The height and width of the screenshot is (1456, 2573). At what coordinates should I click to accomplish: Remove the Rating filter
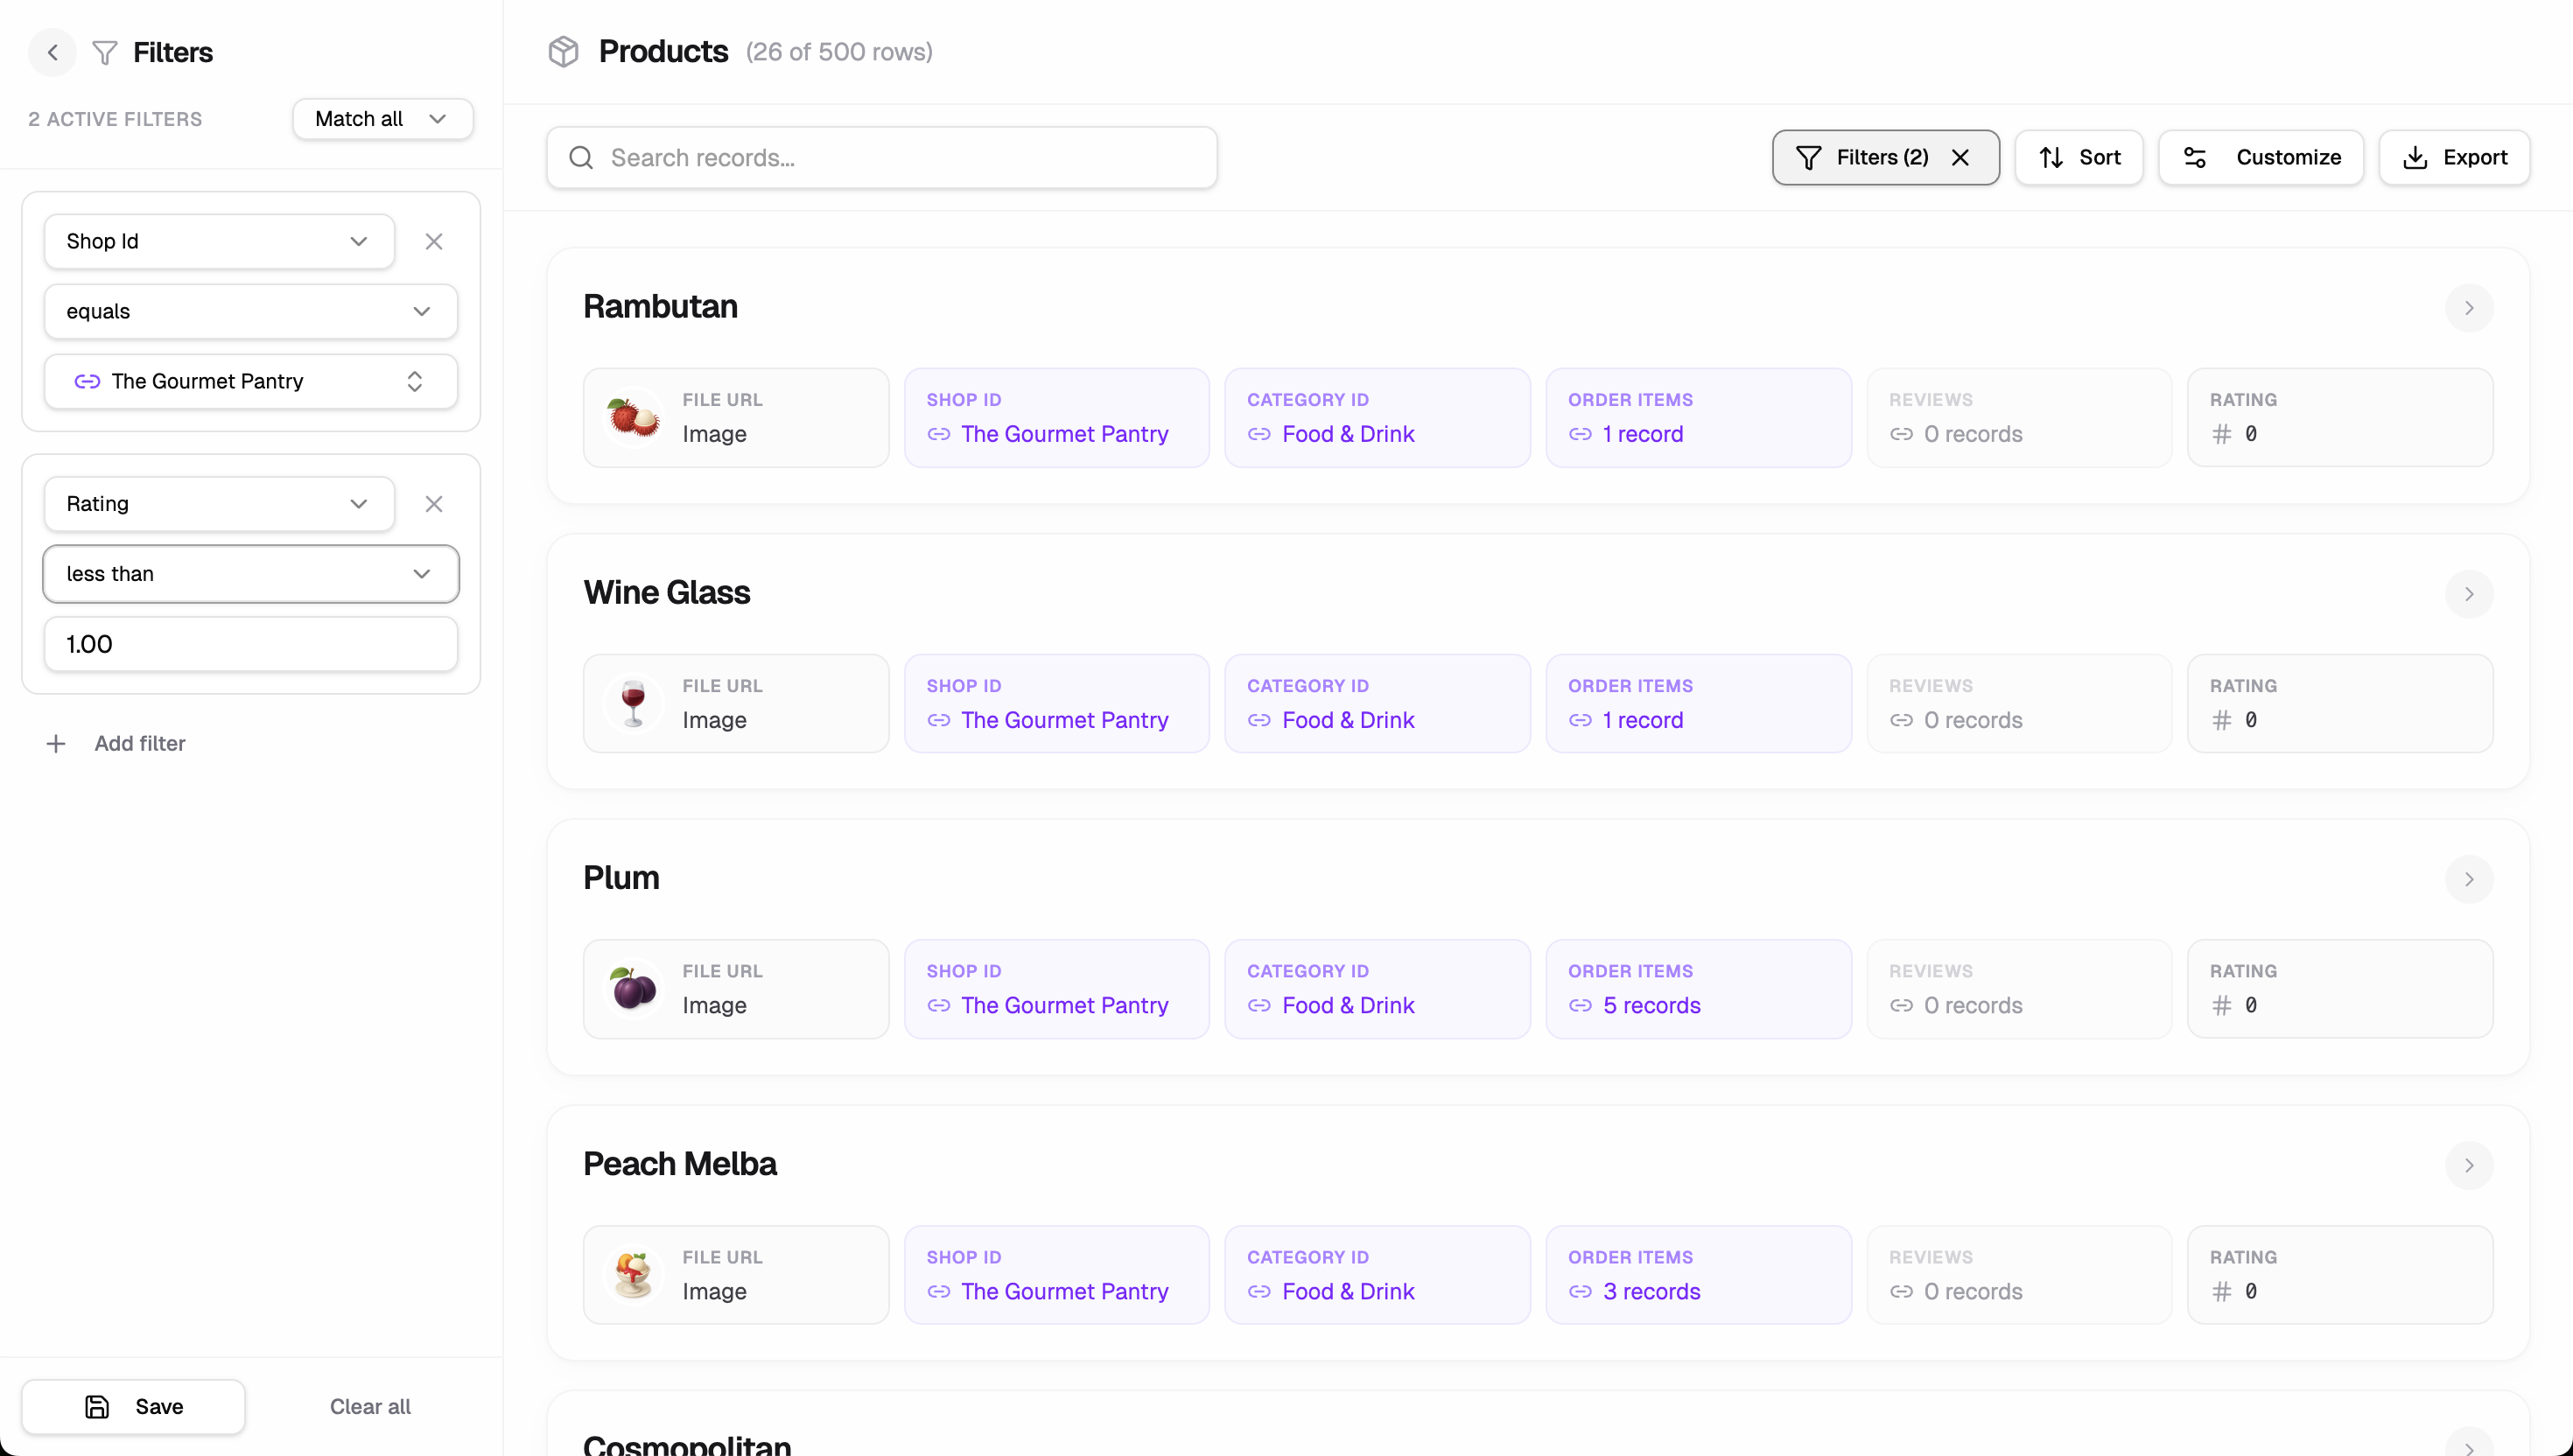tap(433, 503)
